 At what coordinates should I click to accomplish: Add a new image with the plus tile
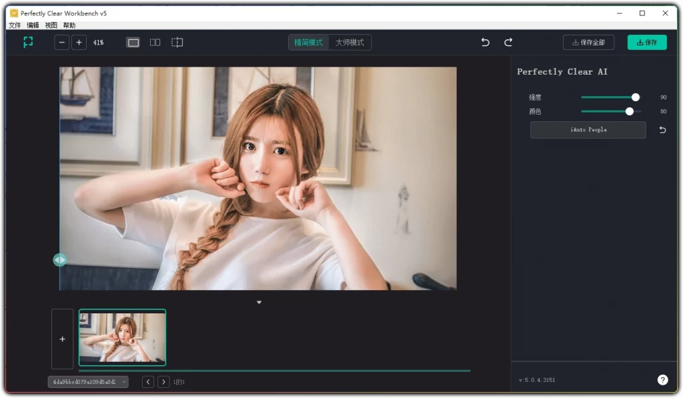pyautogui.click(x=62, y=339)
